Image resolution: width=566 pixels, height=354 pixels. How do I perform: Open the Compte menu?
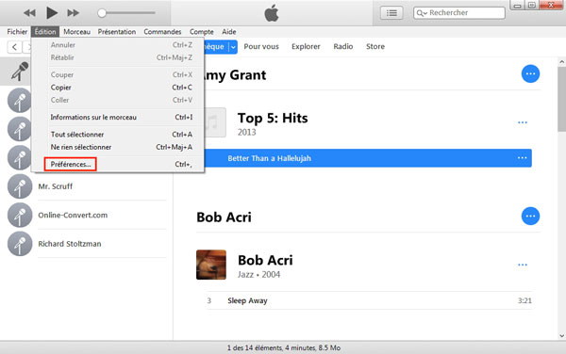202,32
